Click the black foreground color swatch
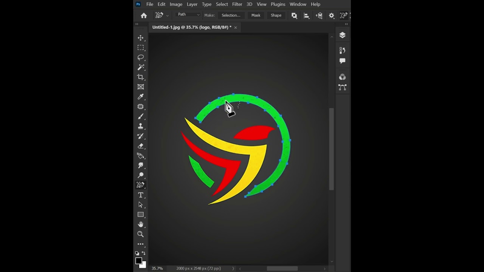The width and height of the screenshot is (484, 272). pyautogui.click(x=138, y=261)
